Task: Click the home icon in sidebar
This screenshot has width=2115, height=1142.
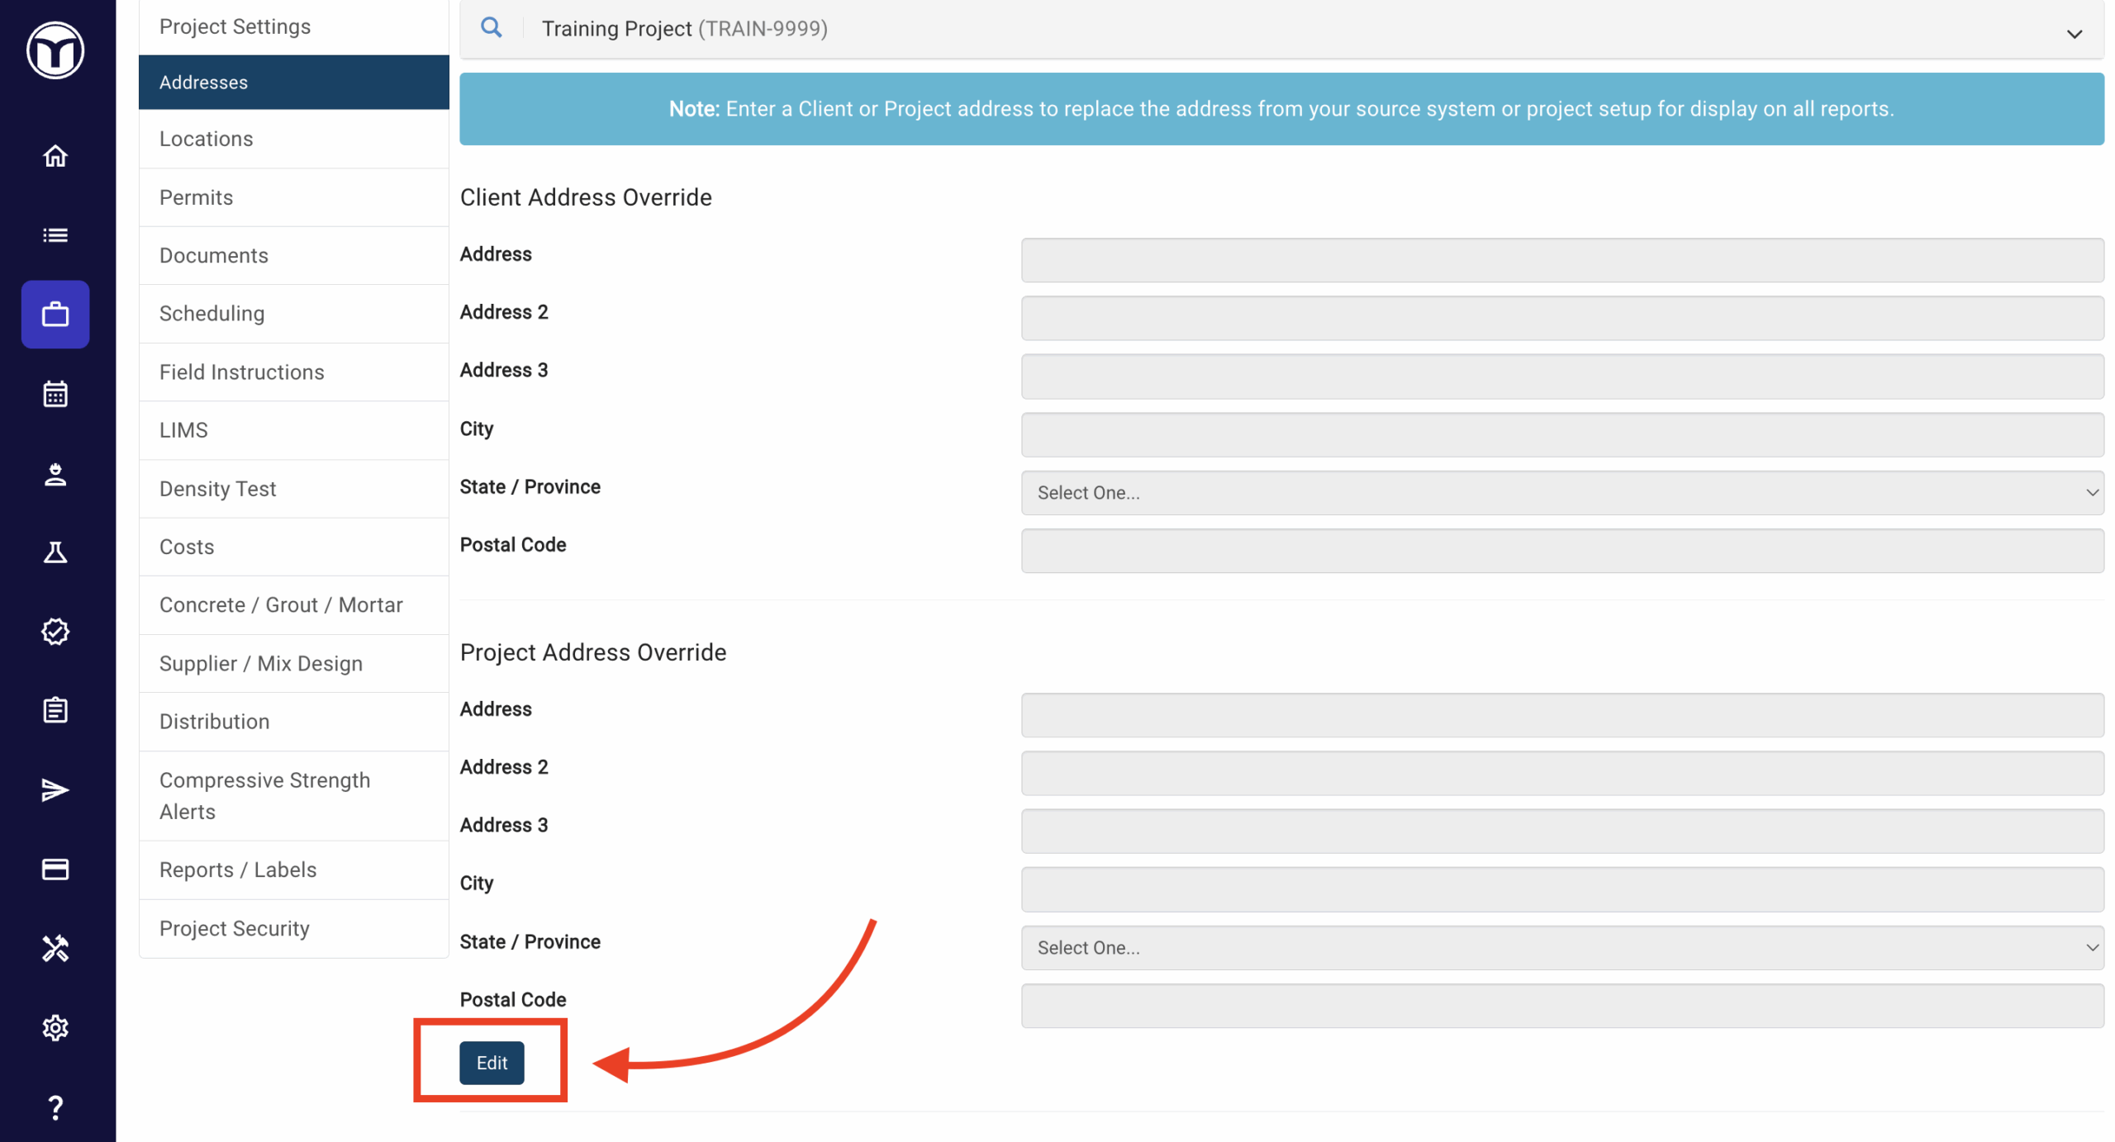Action: [x=55, y=156]
